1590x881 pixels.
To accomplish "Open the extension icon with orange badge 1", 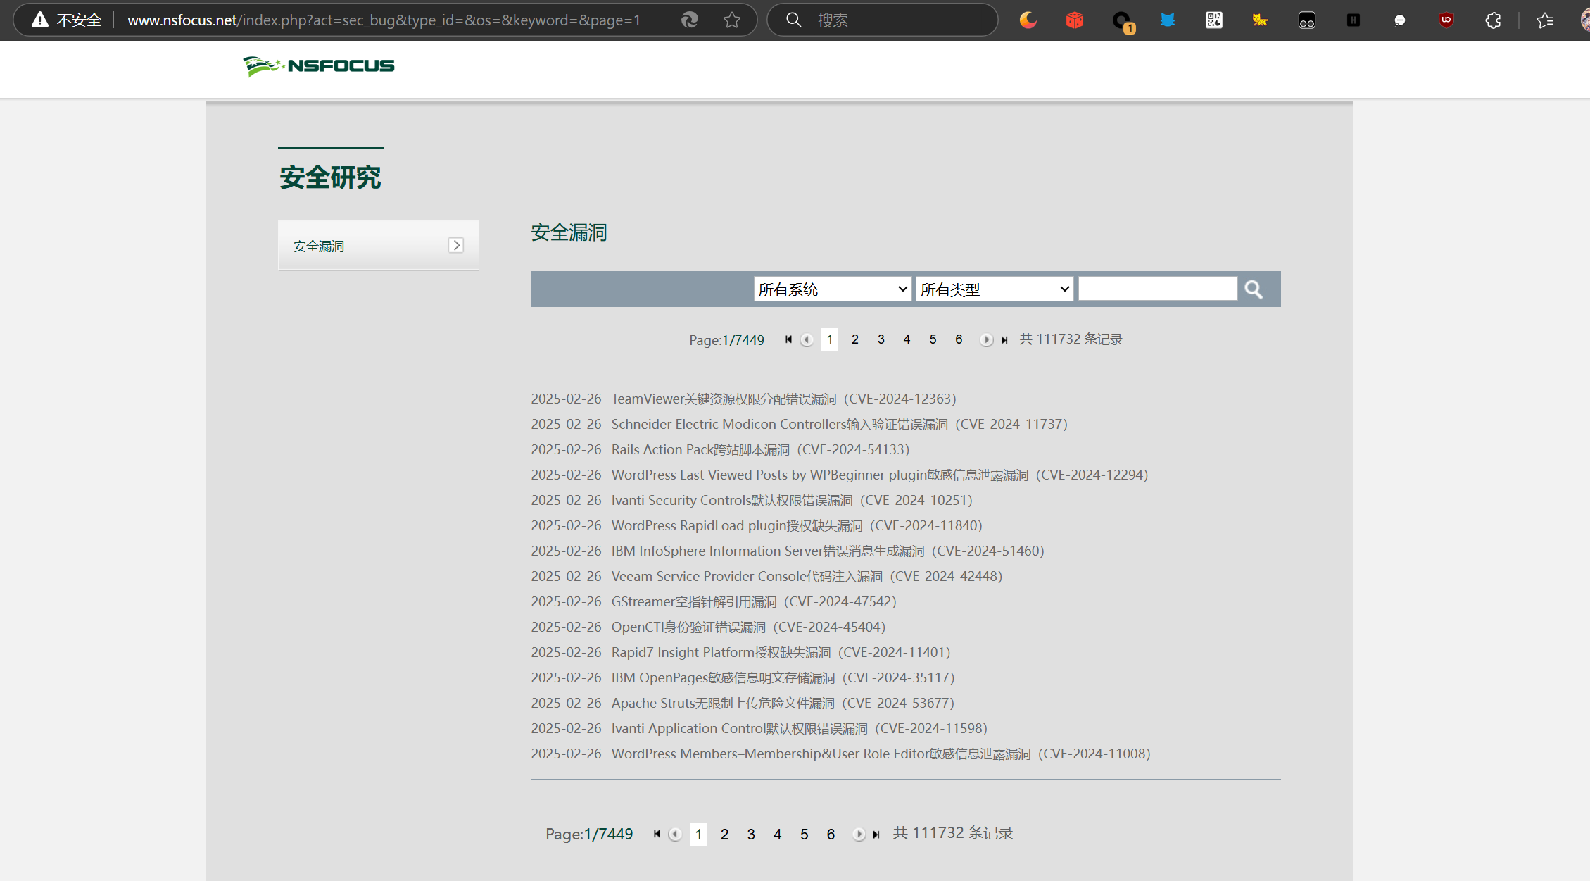I will click(x=1123, y=22).
